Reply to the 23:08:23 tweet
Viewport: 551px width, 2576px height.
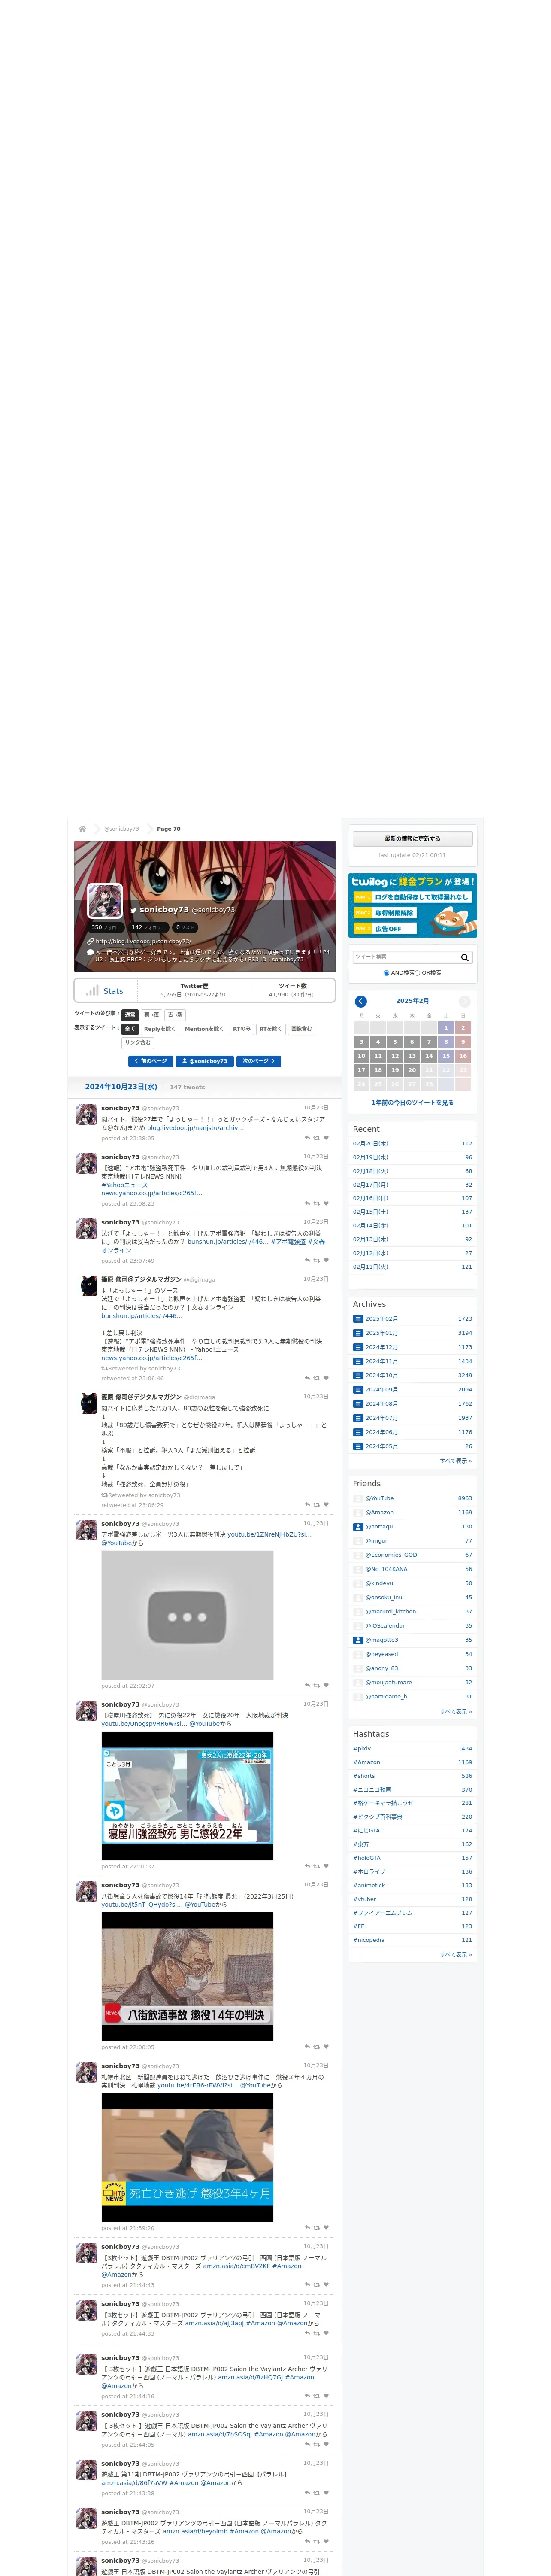pyautogui.click(x=307, y=1203)
